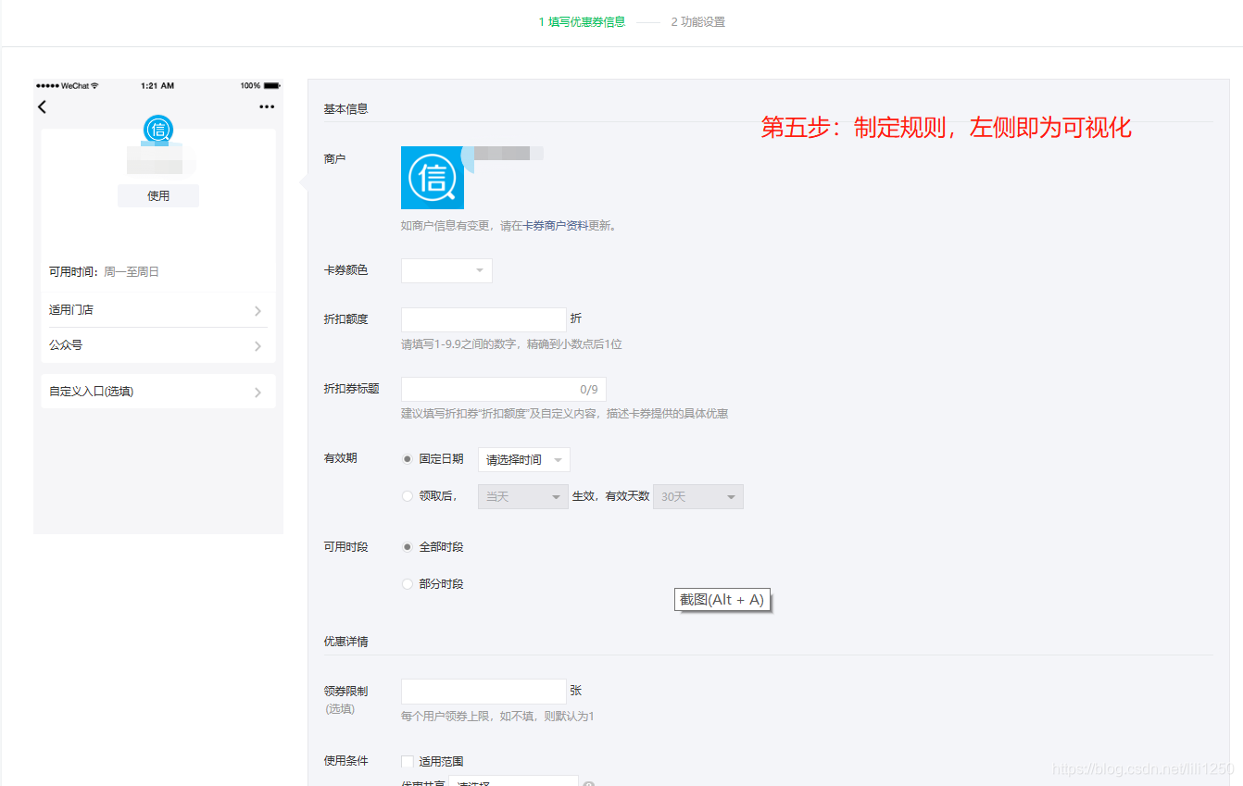Open the 当天 effective-day dropdown
This screenshot has height=786, width=1243.
[x=522, y=496]
